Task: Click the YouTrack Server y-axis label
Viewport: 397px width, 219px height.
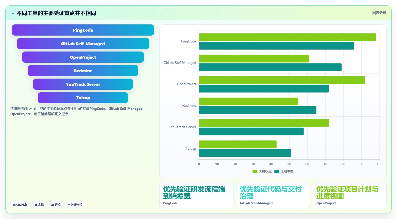Action: (x=183, y=127)
